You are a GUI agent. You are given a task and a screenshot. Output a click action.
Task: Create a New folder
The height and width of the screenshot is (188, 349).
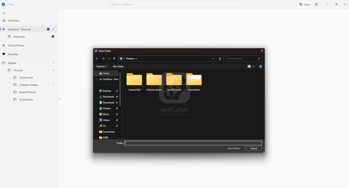tap(118, 67)
